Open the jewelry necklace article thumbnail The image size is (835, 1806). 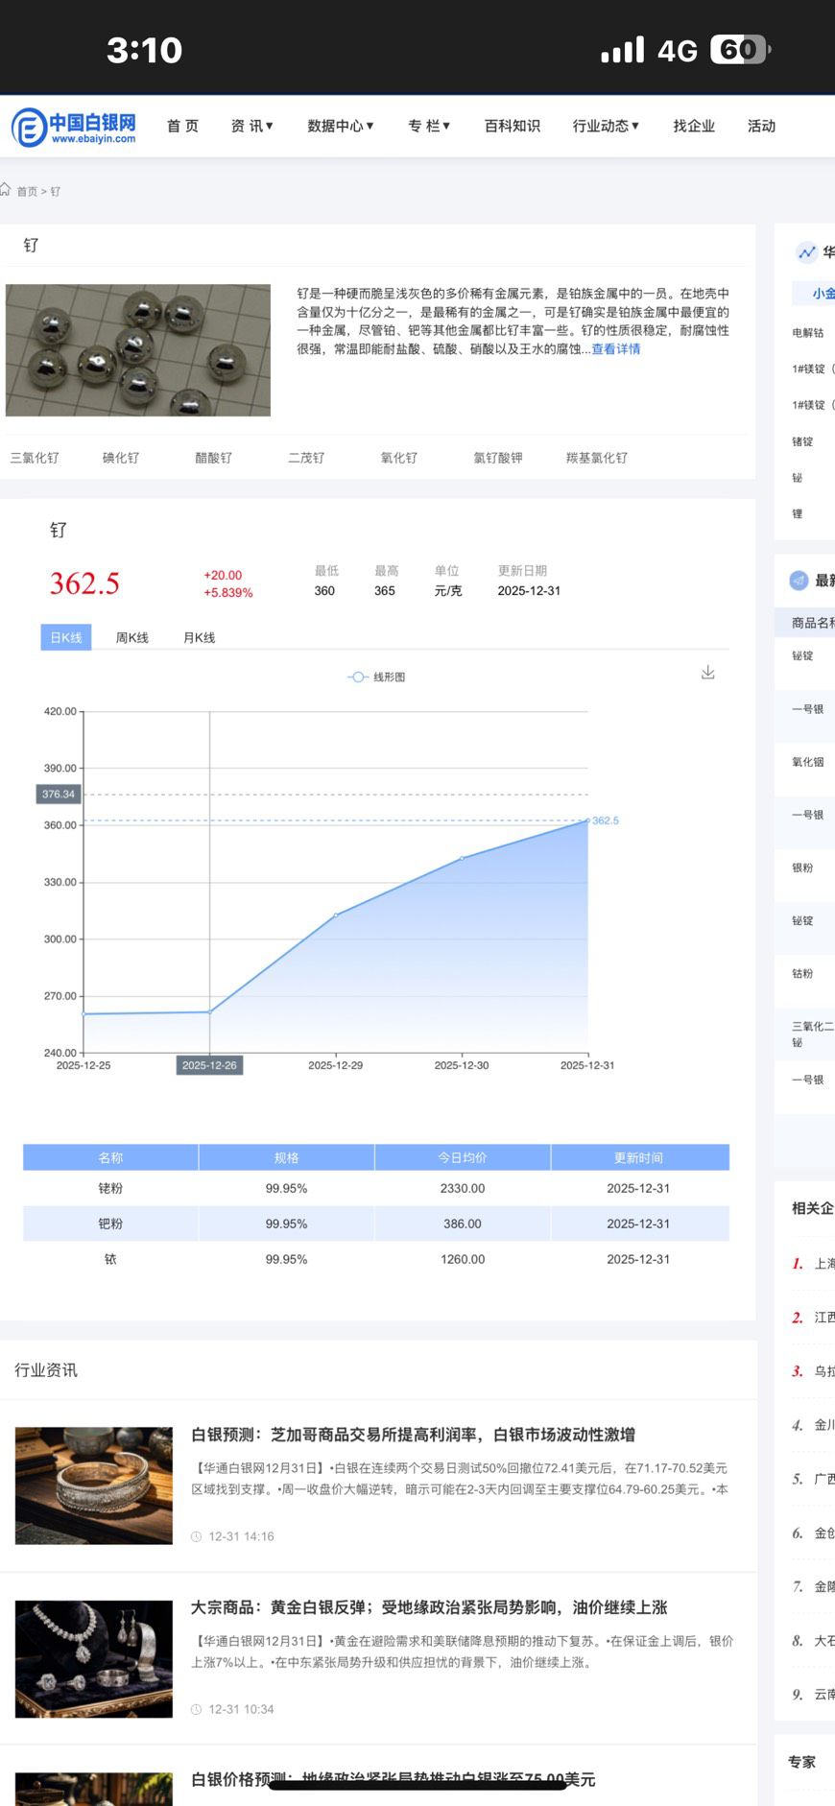tap(94, 1659)
